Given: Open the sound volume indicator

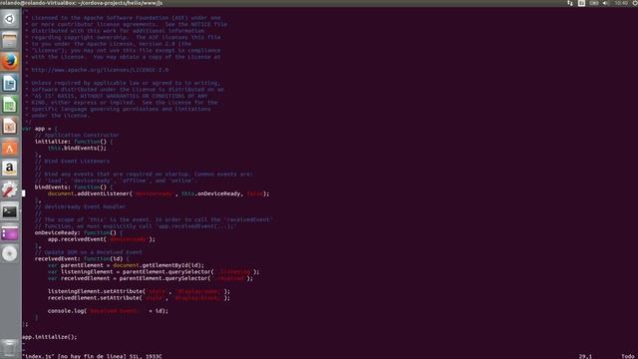Looking at the screenshot, I should [x=605, y=3].
